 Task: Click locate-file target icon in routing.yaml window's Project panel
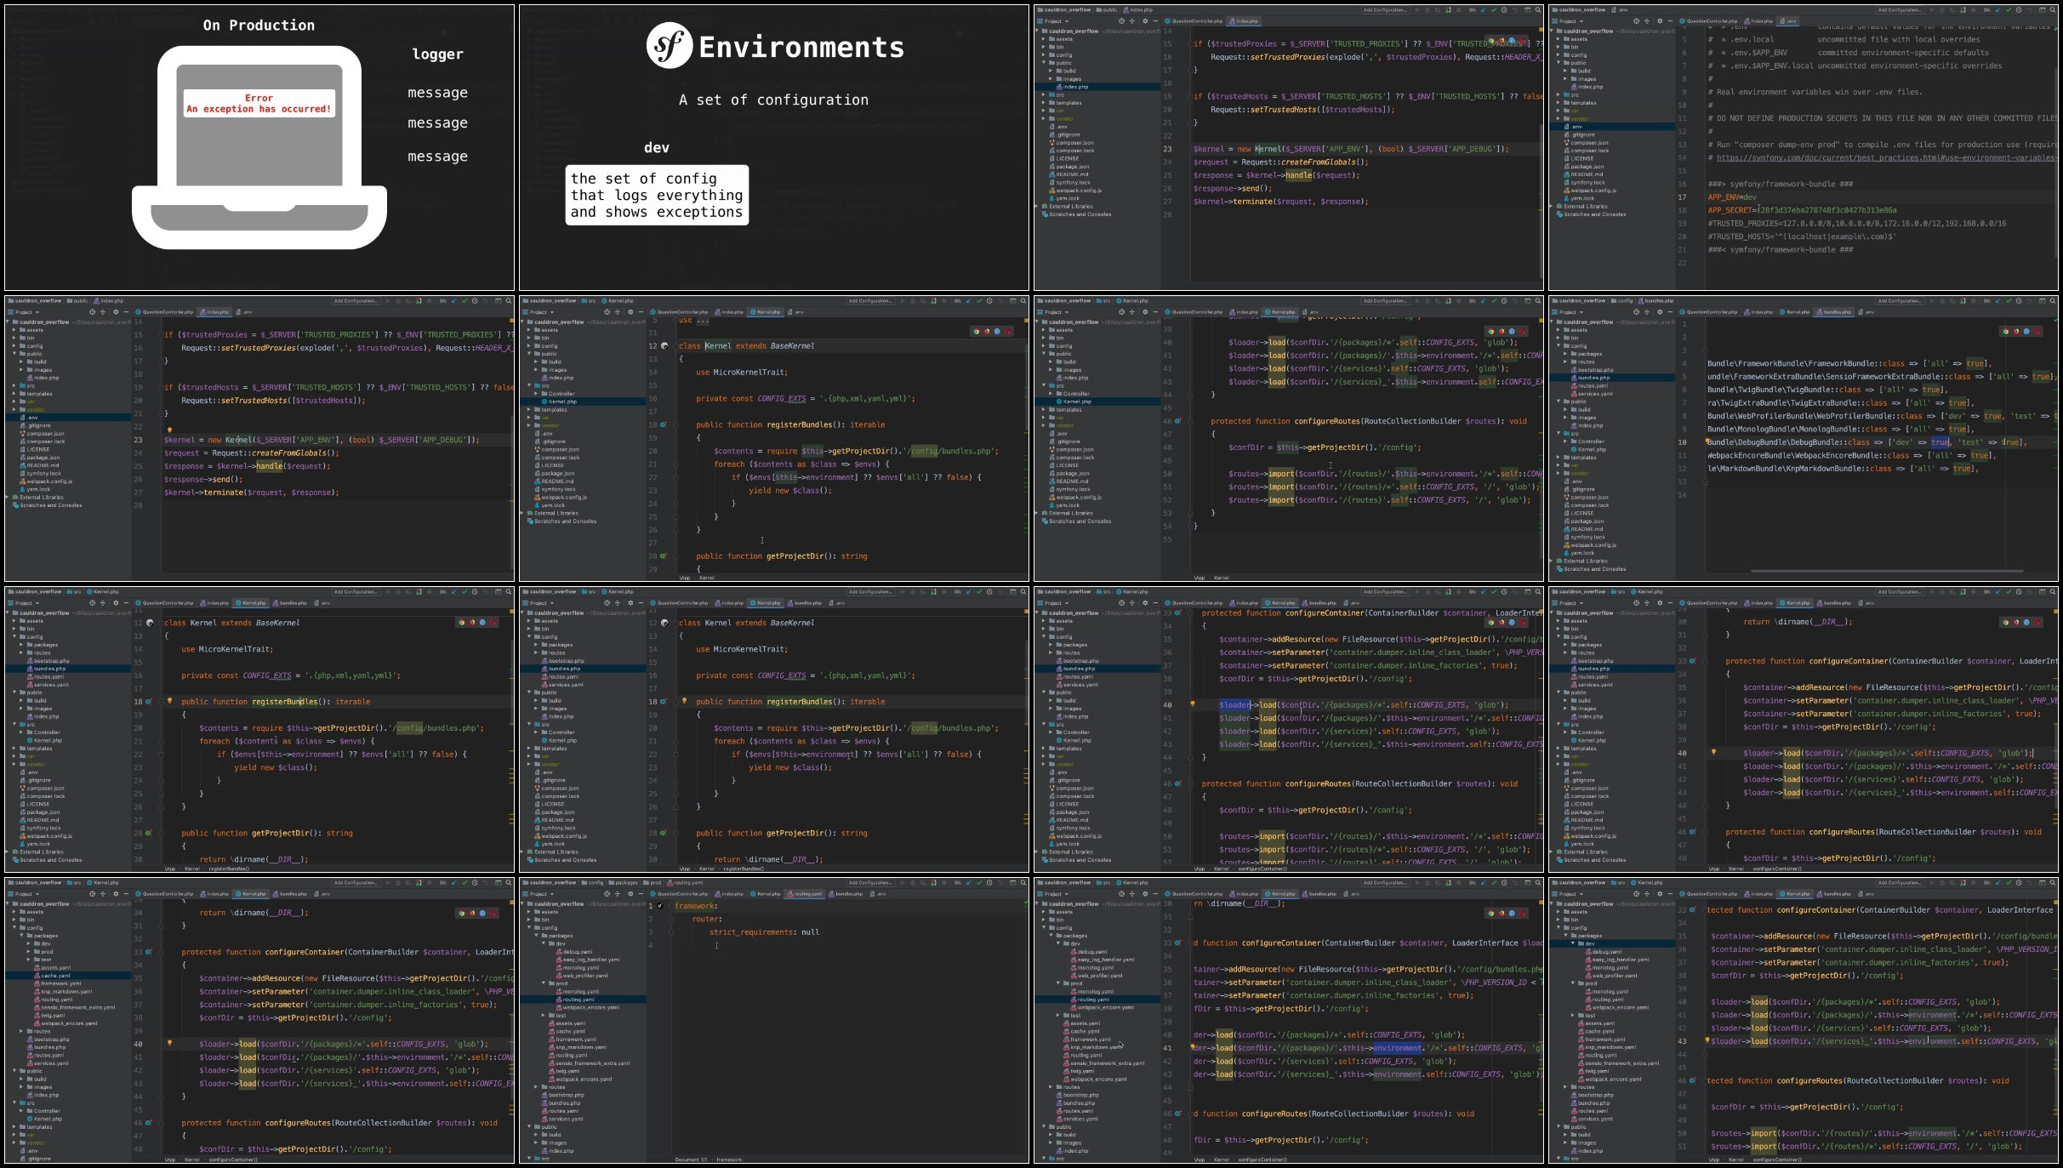[x=607, y=894]
